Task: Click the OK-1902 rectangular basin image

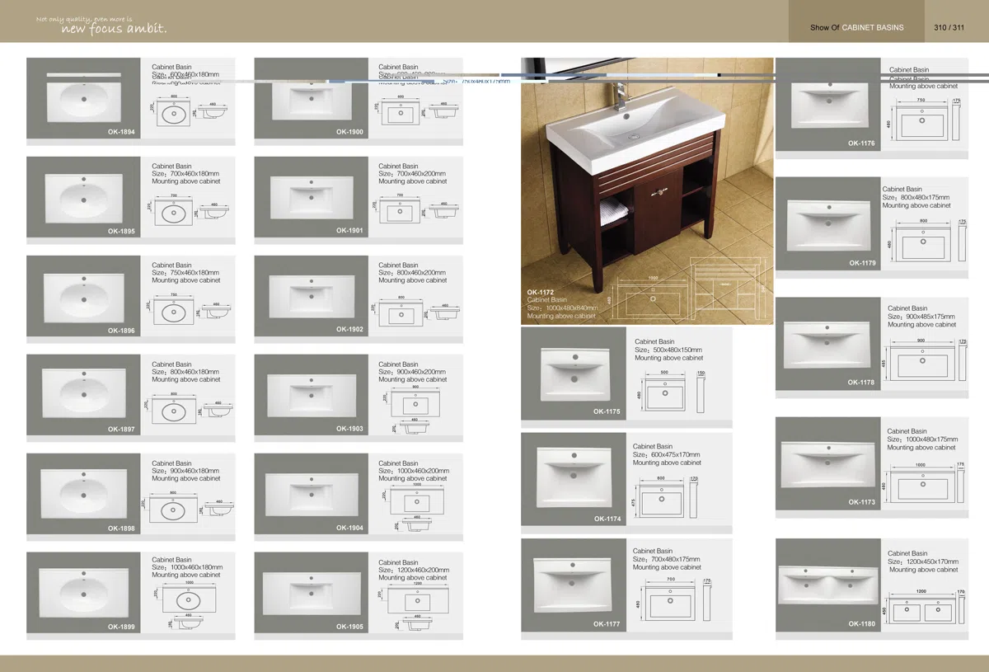Action: point(311,296)
